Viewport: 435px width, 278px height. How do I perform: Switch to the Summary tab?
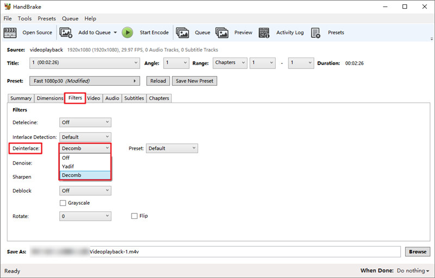tap(21, 98)
